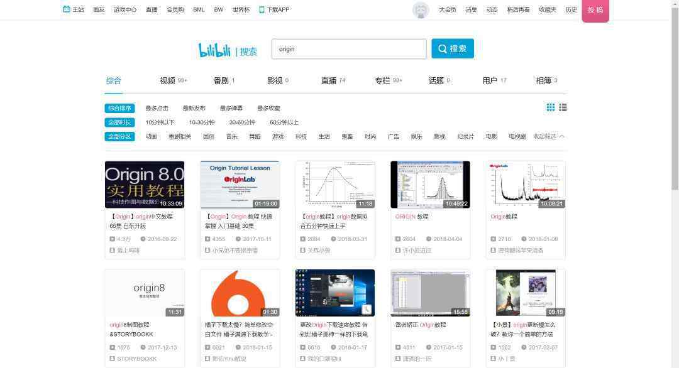
Task: Open the 游戏中心 menu in top bar
Action: 124,9
